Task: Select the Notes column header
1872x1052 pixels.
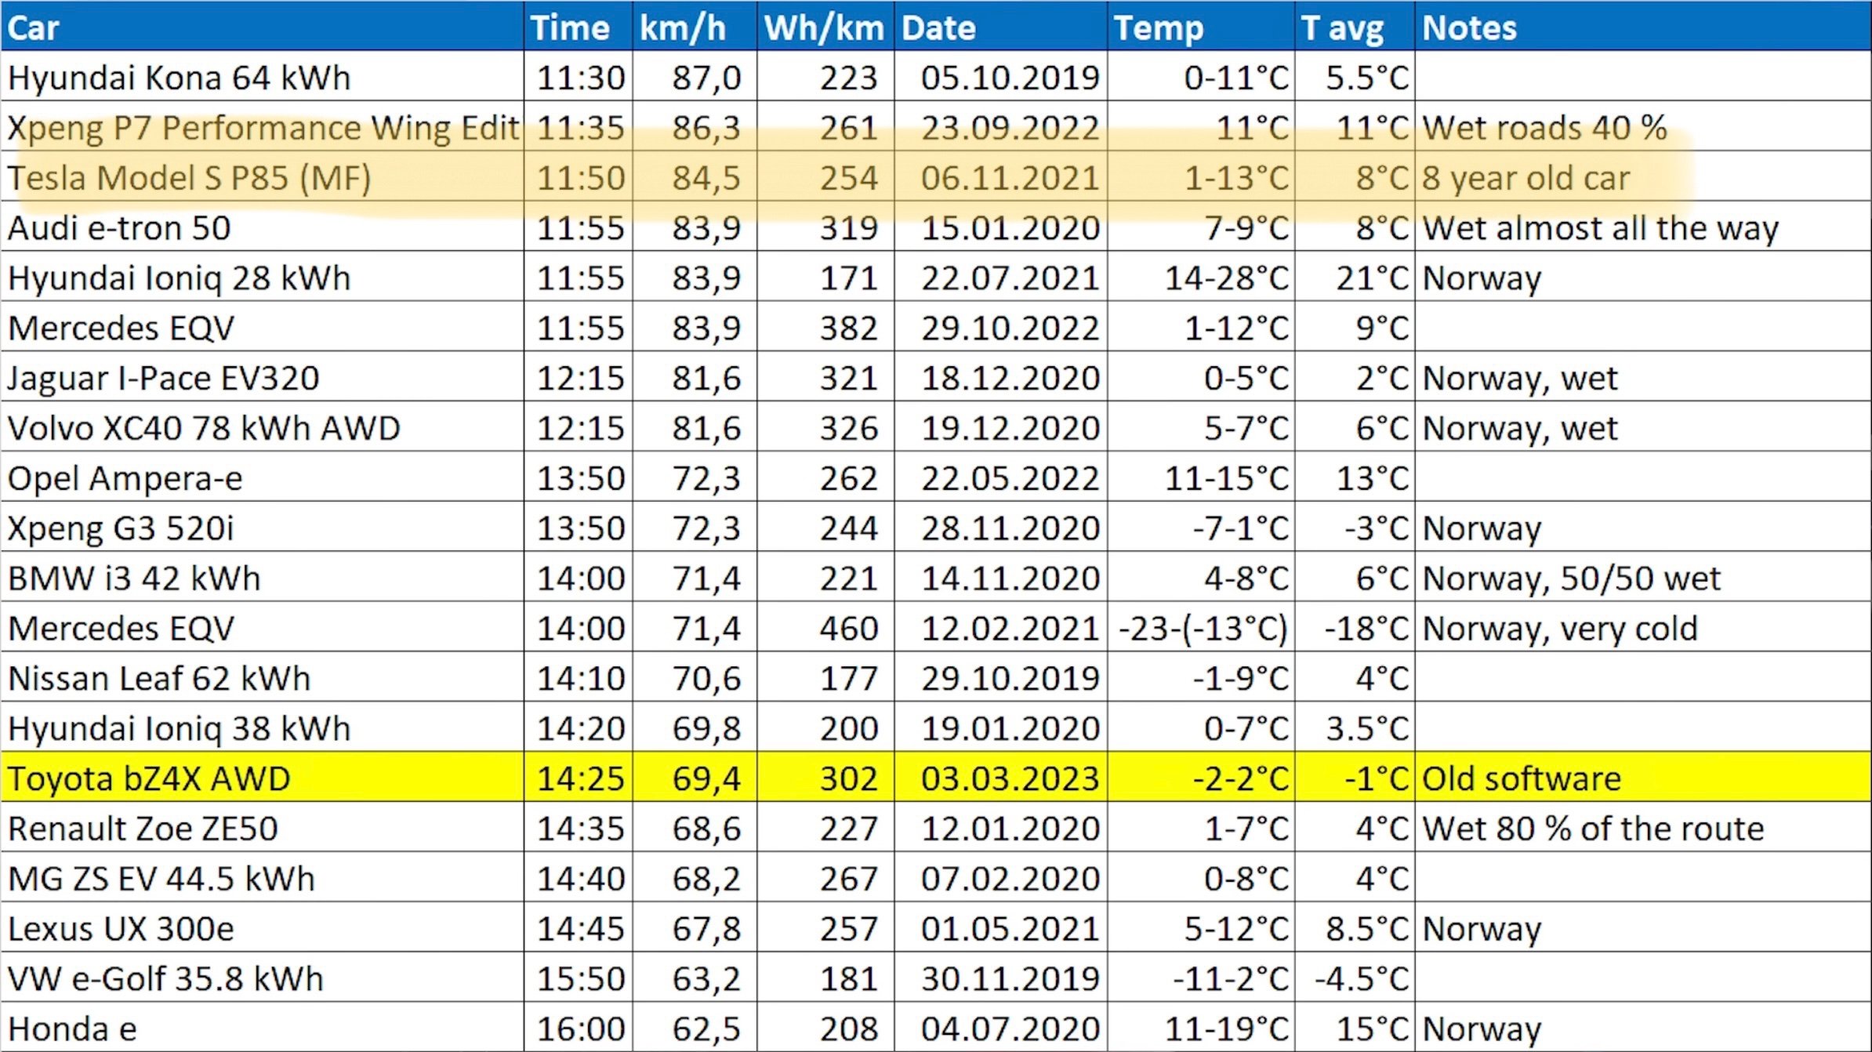Action: pos(1643,27)
